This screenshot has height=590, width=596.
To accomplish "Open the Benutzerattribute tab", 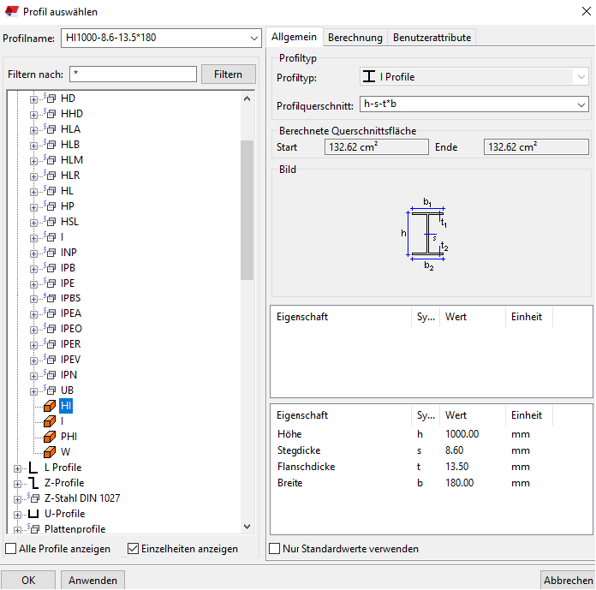I will pos(432,38).
